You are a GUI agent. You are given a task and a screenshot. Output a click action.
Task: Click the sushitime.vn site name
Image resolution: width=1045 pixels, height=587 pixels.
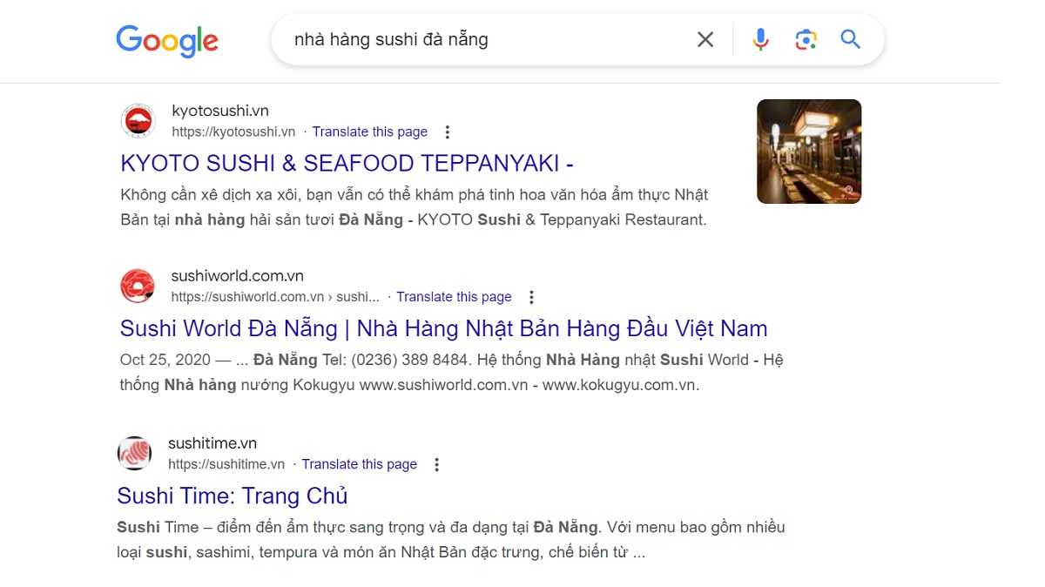point(212,443)
